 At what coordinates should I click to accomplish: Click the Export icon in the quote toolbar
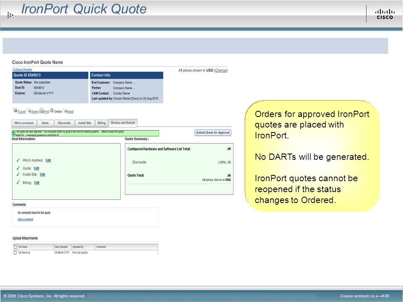coord(15,110)
